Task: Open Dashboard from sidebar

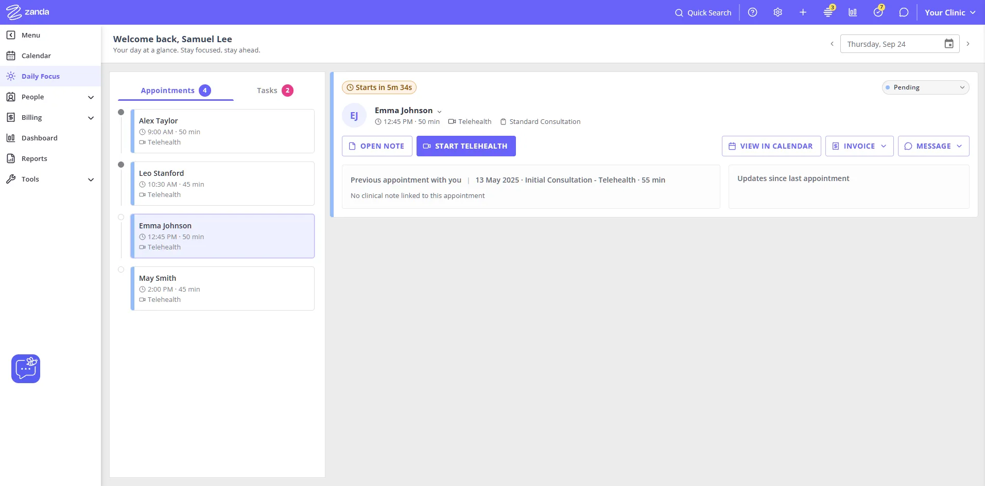Action: [50, 138]
